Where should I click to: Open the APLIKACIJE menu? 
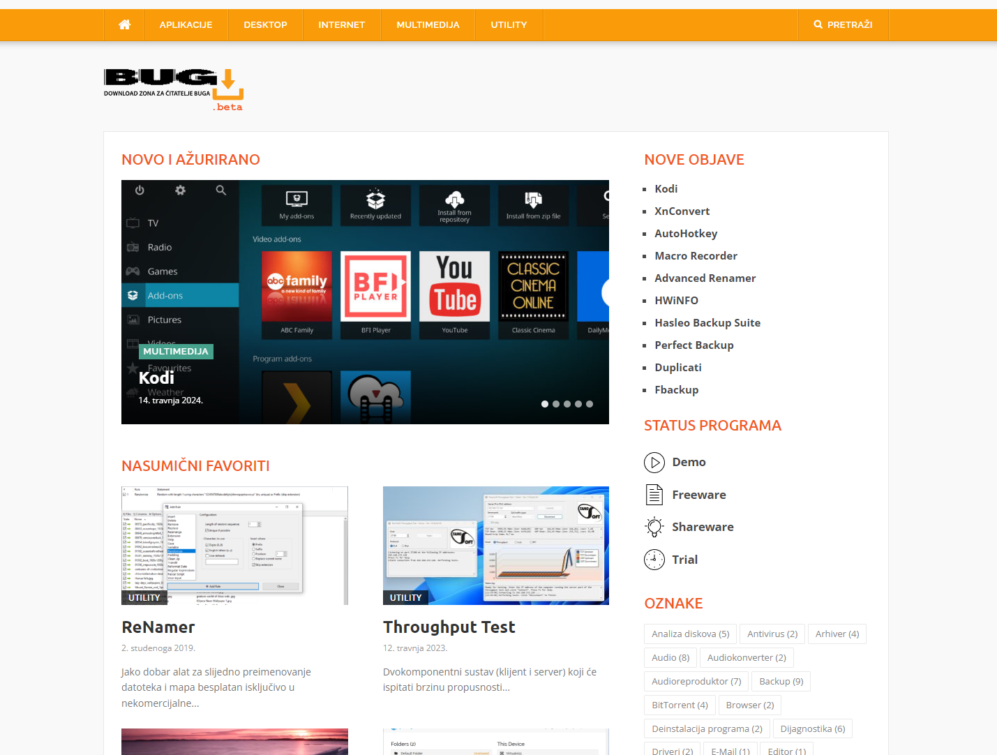click(x=186, y=24)
